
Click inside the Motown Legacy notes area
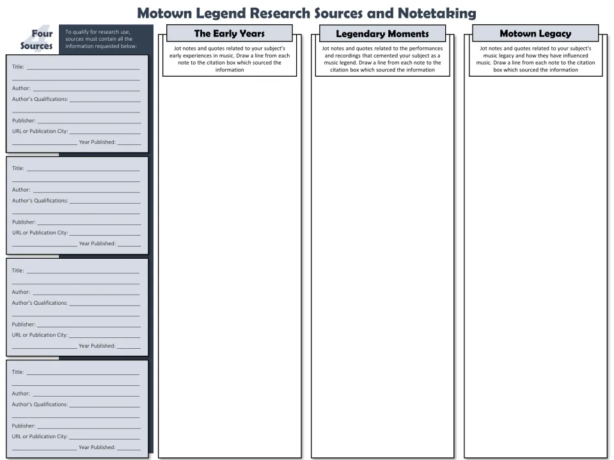click(535, 266)
